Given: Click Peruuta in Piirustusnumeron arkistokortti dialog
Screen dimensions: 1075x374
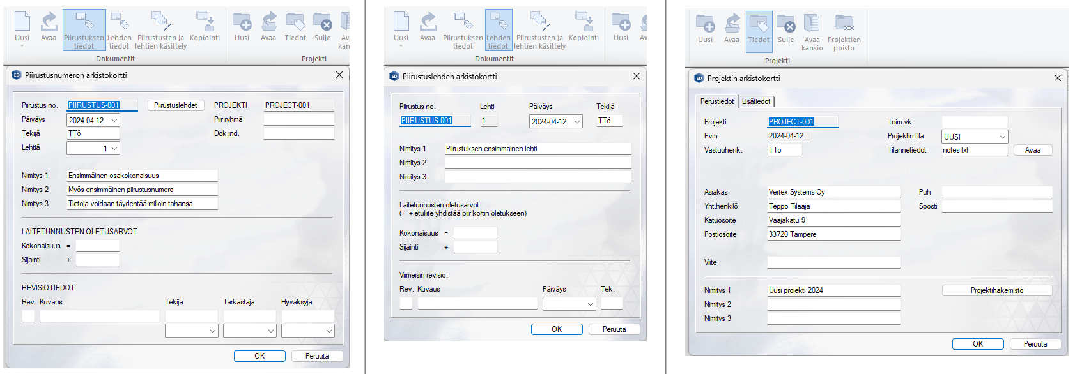Looking at the screenshot, I should click(x=317, y=356).
